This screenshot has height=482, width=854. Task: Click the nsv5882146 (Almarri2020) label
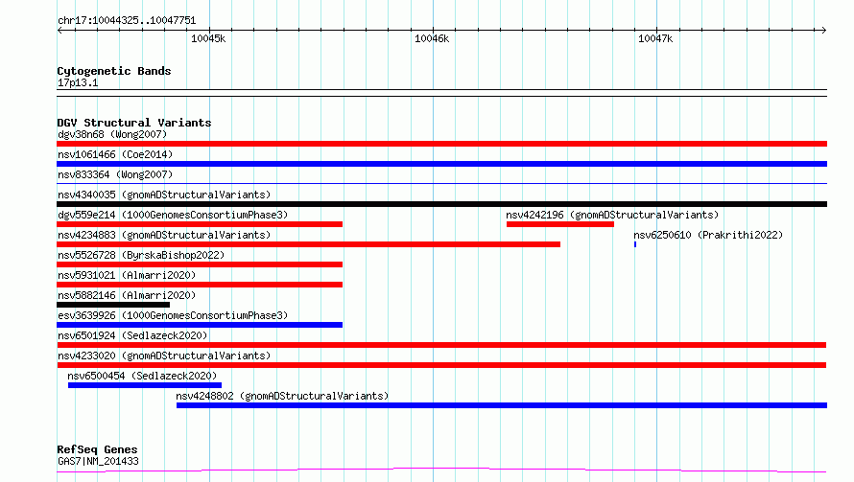click(127, 295)
